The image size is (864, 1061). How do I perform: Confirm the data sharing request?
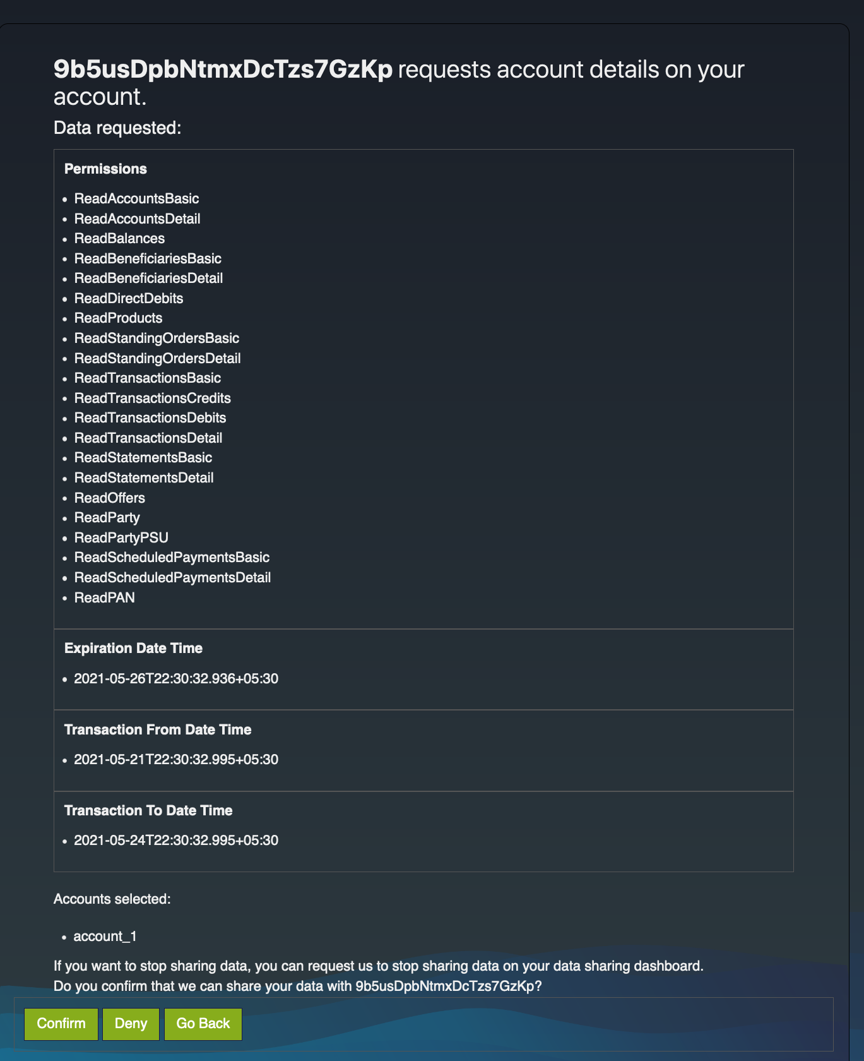tap(61, 1024)
